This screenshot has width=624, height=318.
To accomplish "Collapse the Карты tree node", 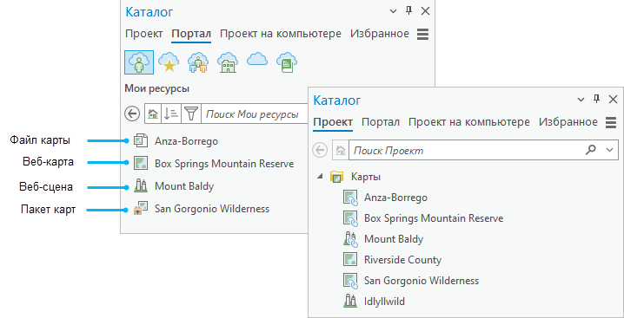I will (x=321, y=177).
